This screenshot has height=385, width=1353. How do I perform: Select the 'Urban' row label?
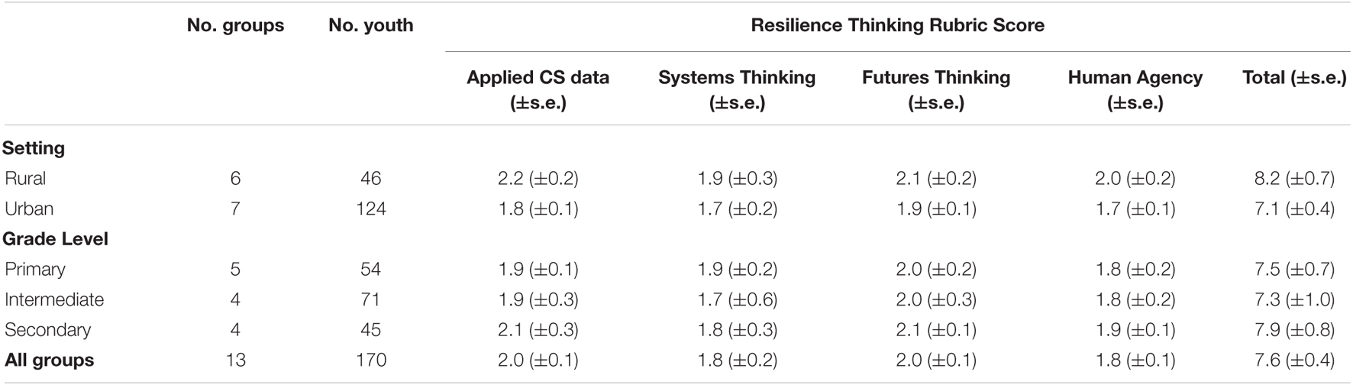[x=28, y=209]
